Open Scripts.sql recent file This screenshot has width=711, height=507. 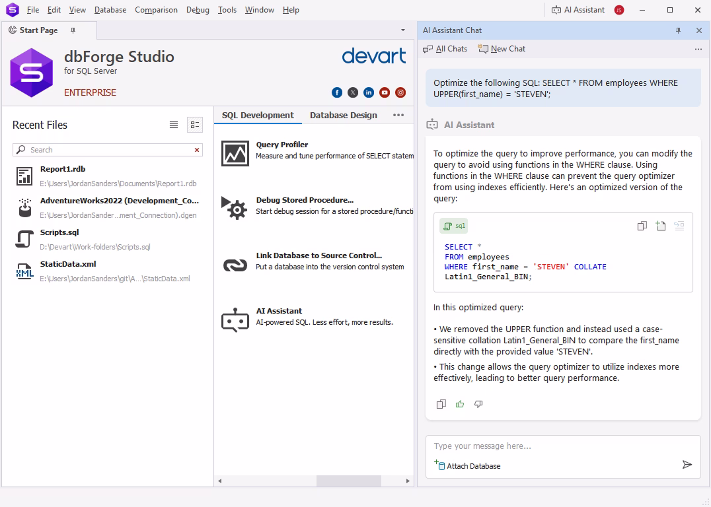(108, 239)
